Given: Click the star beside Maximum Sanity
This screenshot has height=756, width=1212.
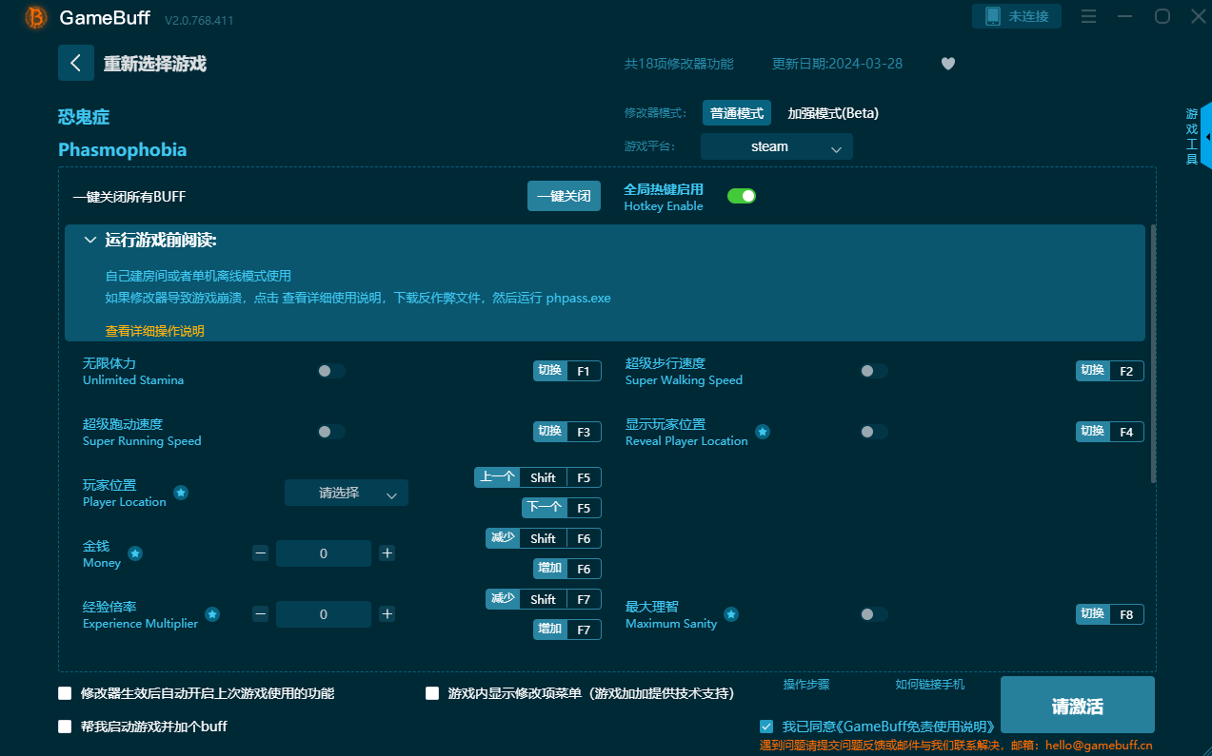Looking at the screenshot, I should (x=730, y=614).
